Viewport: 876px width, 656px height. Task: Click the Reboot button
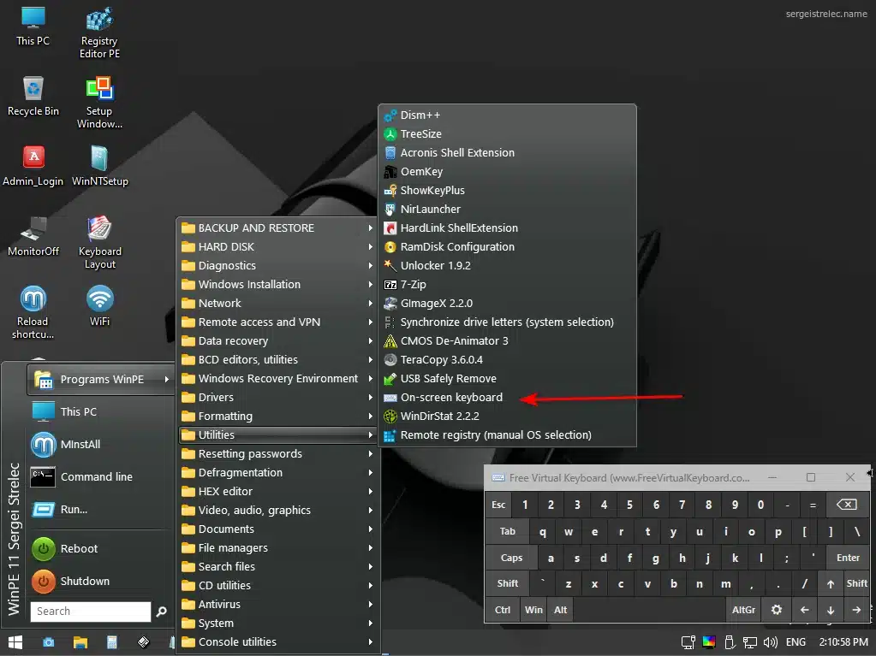click(x=101, y=548)
